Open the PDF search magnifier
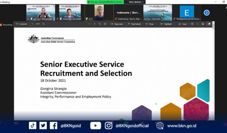This screenshot has height=133, width=227. 44,24
